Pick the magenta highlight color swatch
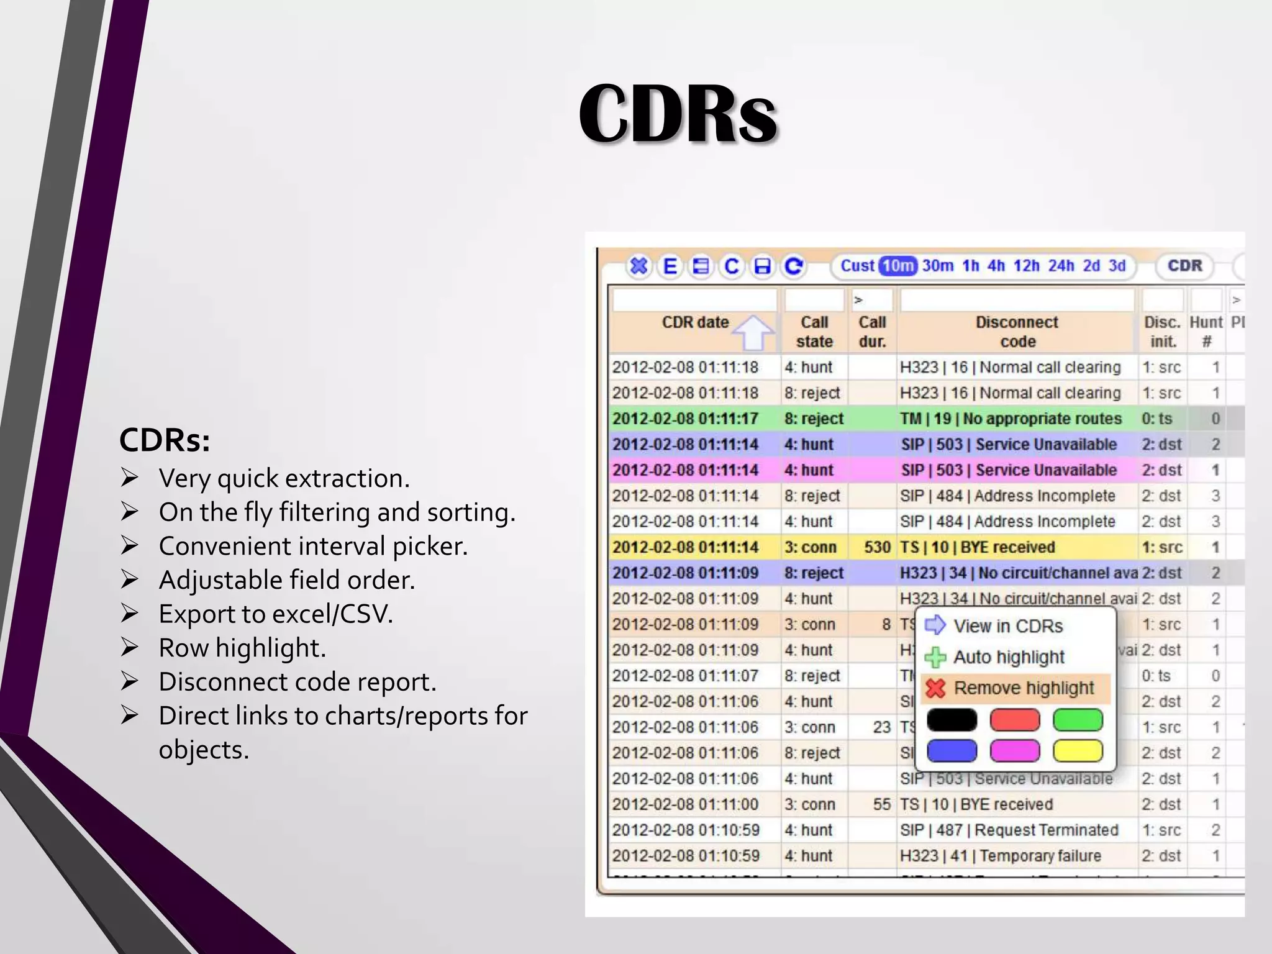Image resolution: width=1272 pixels, height=954 pixels. (x=1015, y=750)
